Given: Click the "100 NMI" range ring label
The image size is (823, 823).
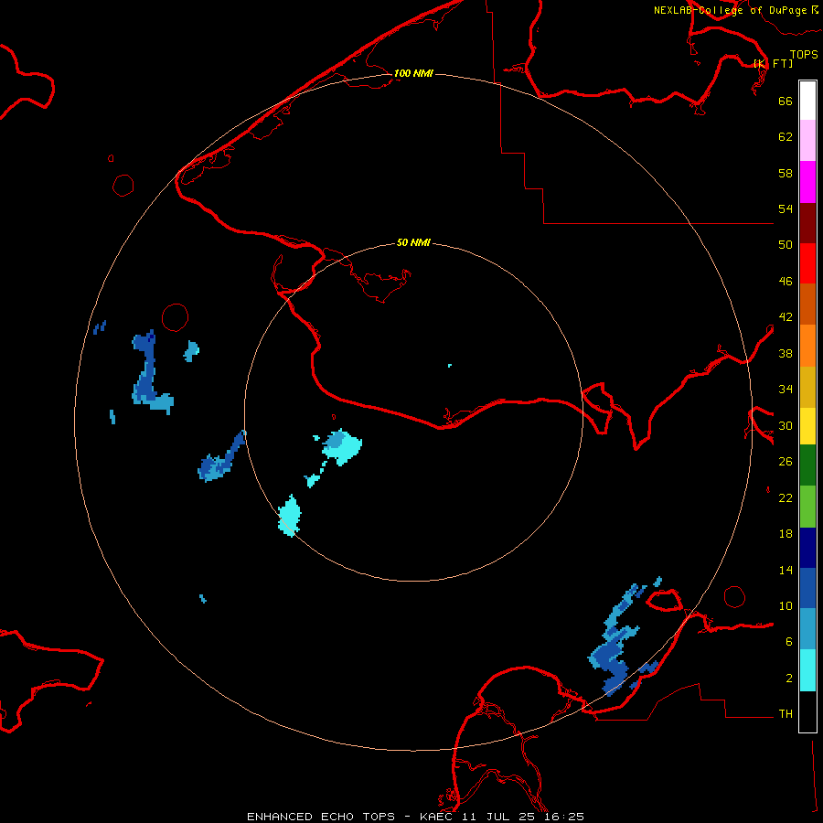Looking at the screenshot, I should click(413, 73).
